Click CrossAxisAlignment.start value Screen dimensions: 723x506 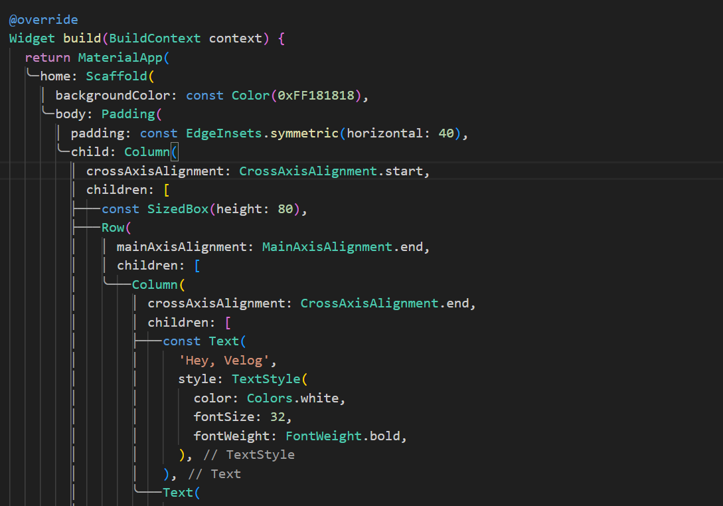pyautogui.click(x=331, y=171)
